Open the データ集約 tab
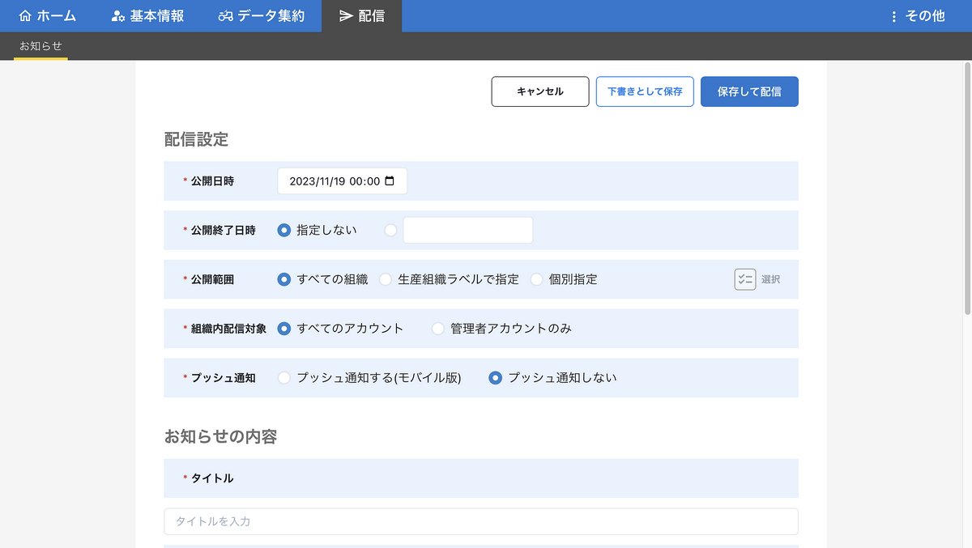The image size is (972, 548). pos(261,16)
